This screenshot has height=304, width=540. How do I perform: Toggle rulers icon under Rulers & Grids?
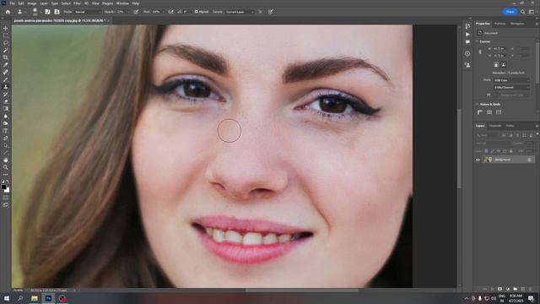pyautogui.click(x=480, y=112)
